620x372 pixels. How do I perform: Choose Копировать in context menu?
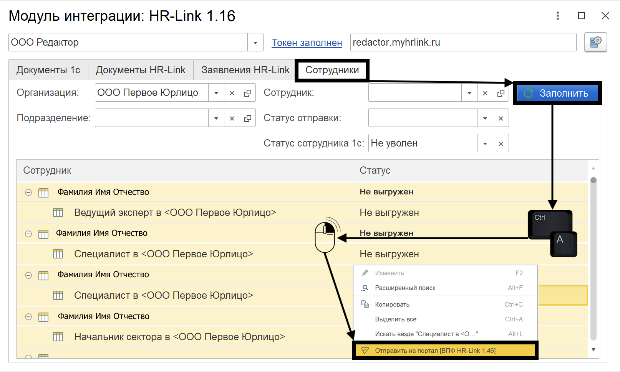click(x=445, y=305)
